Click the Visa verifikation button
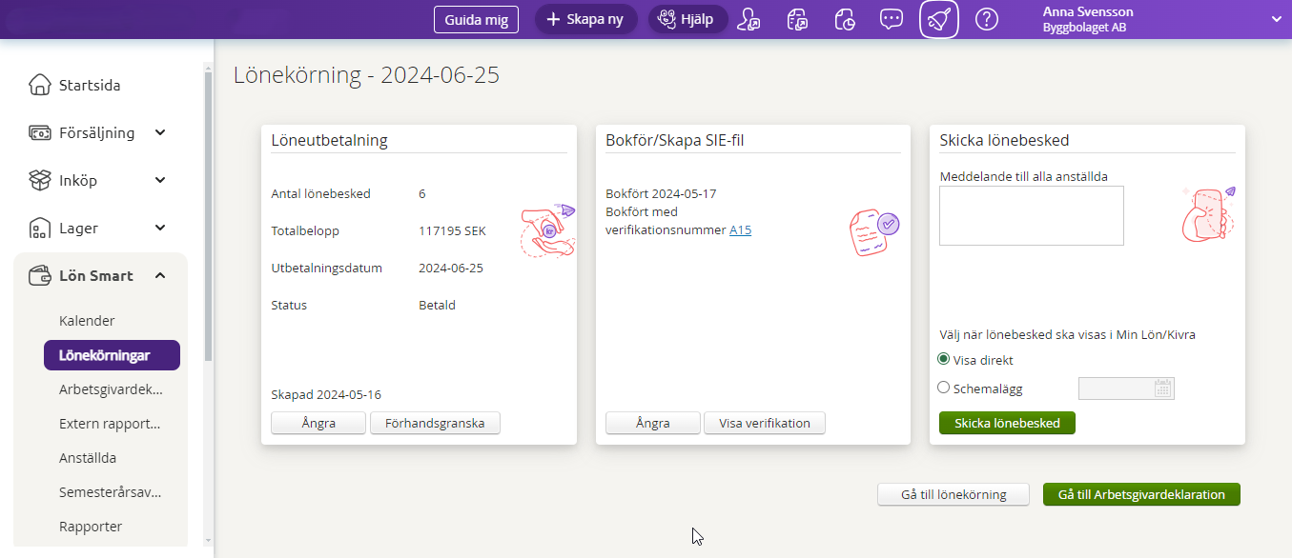 click(x=765, y=423)
